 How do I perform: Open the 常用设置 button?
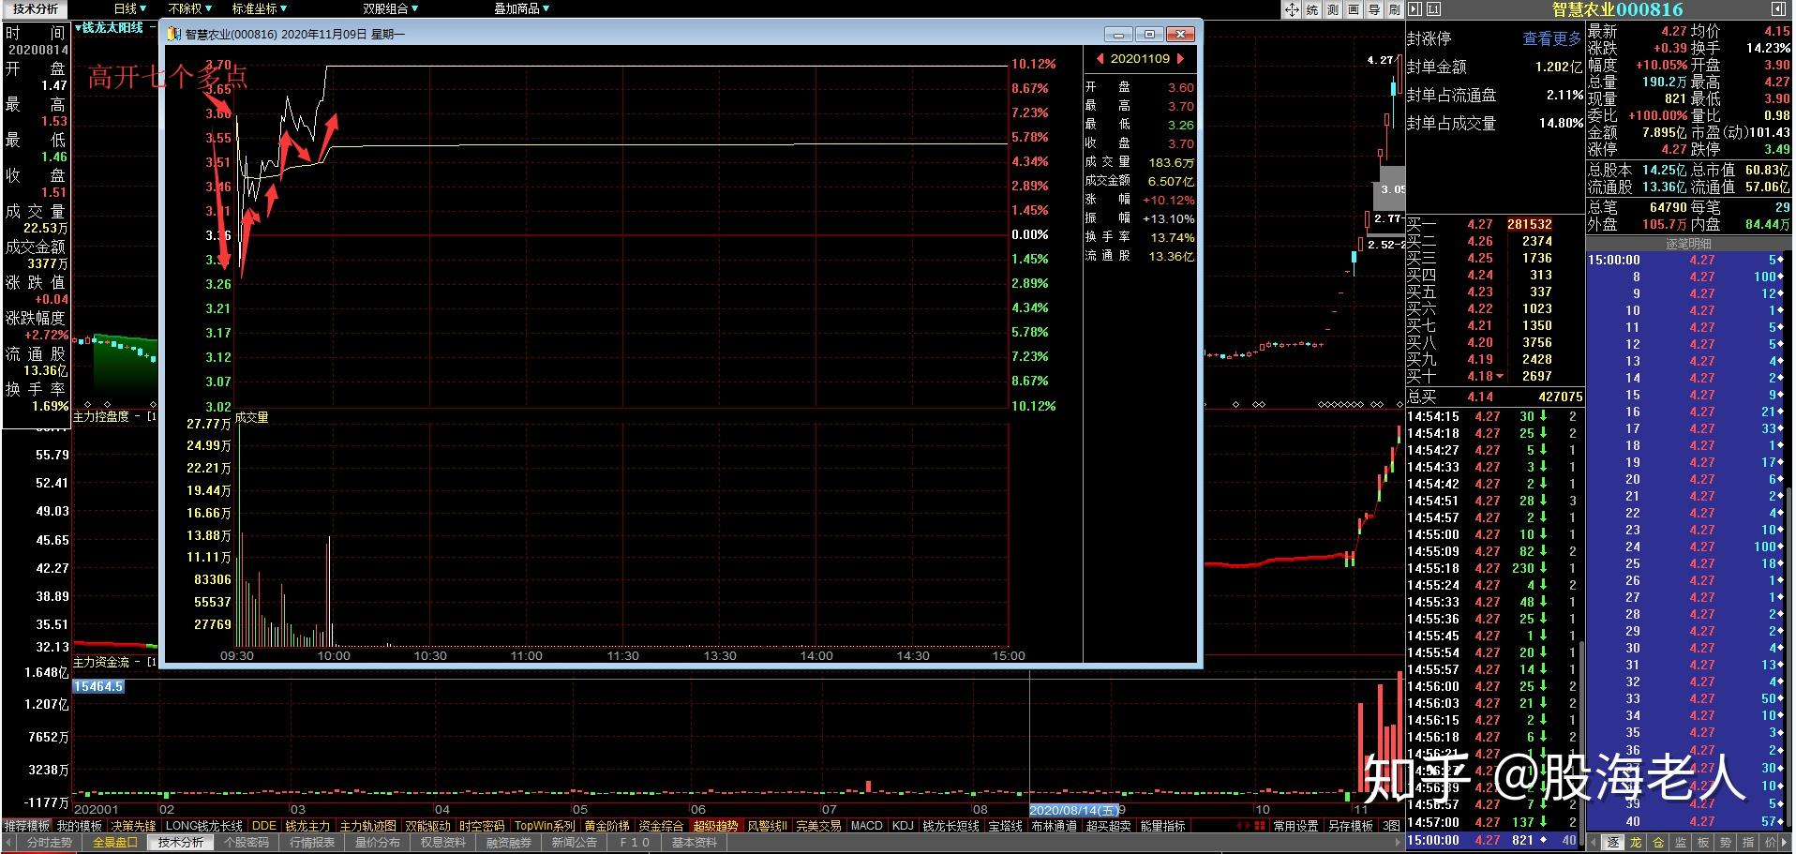(1296, 826)
